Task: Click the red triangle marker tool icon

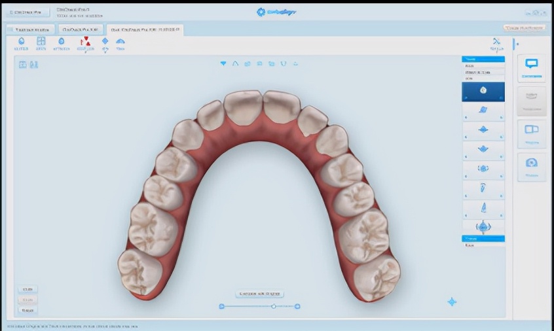Action: 84,42
